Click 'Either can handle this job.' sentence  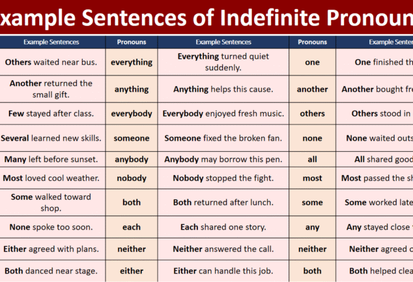coord(223,271)
